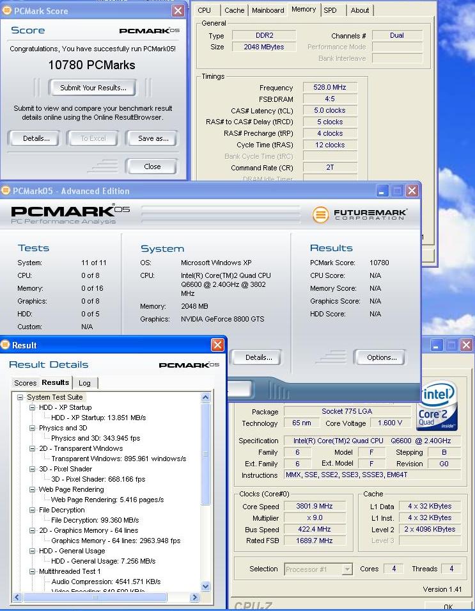This screenshot has height=611, width=475.
Task: Select 'HDD - XP Startup: 13.851 MB/s' row
Action: pos(98,418)
